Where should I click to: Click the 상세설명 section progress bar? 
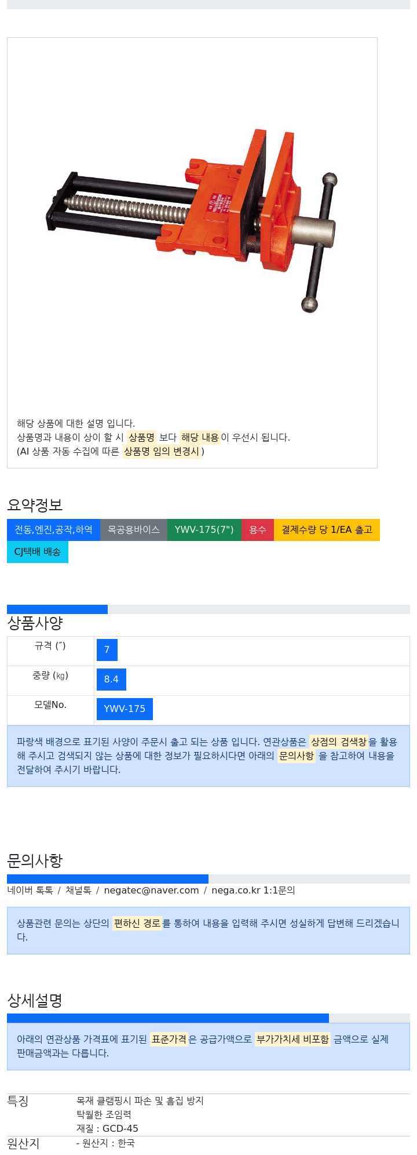click(209, 1018)
